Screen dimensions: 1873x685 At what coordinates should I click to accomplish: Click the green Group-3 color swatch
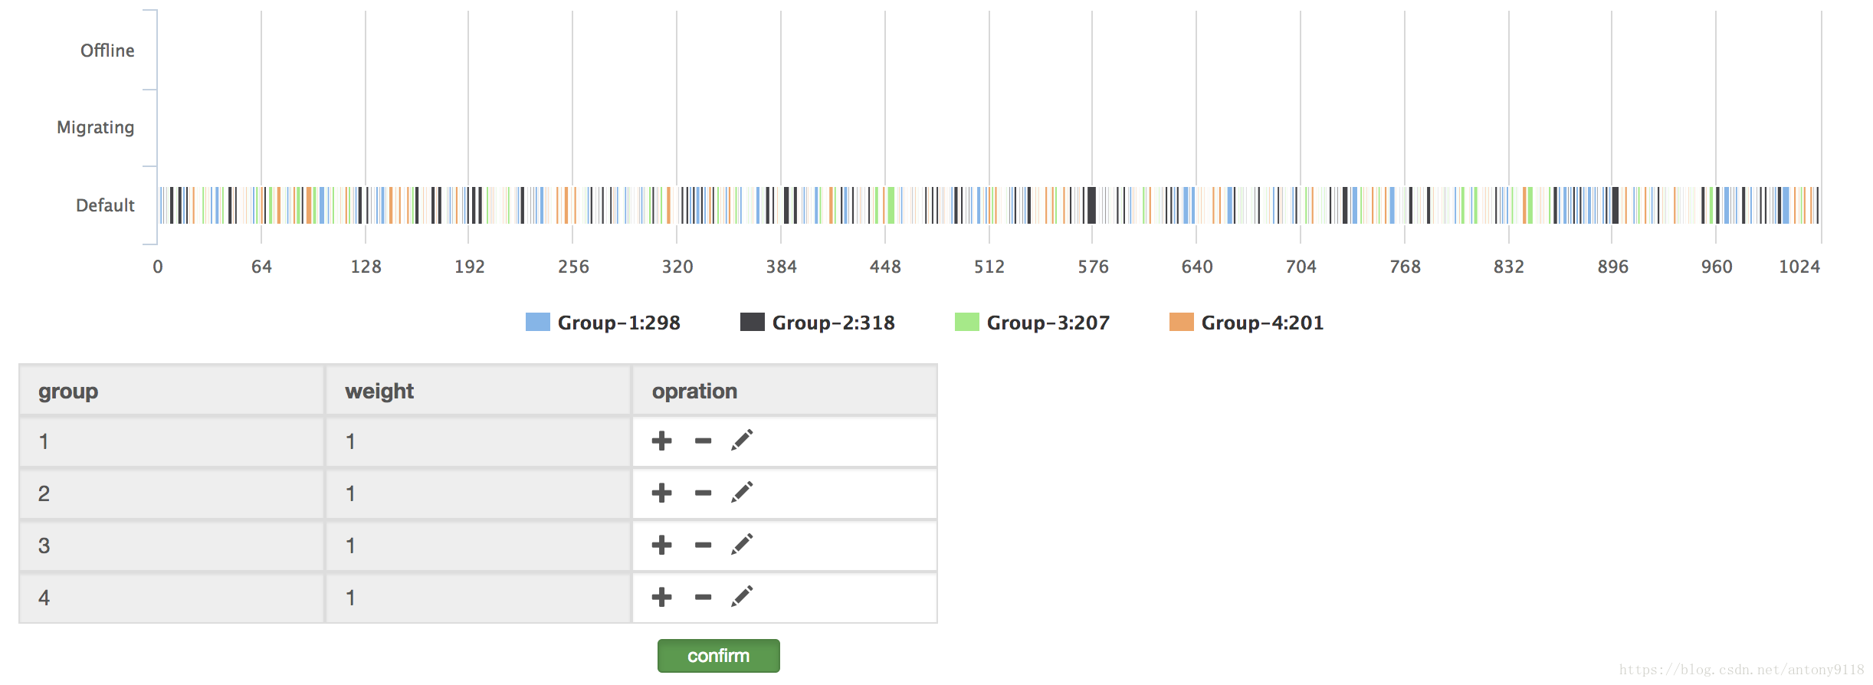[967, 322]
